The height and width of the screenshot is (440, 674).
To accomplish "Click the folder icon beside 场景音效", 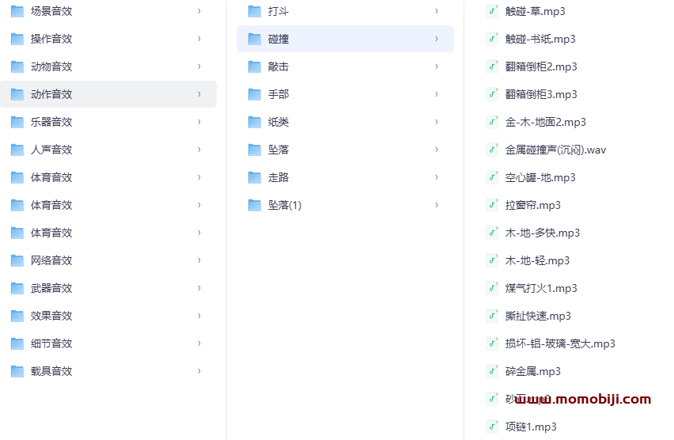I will click(17, 11).
